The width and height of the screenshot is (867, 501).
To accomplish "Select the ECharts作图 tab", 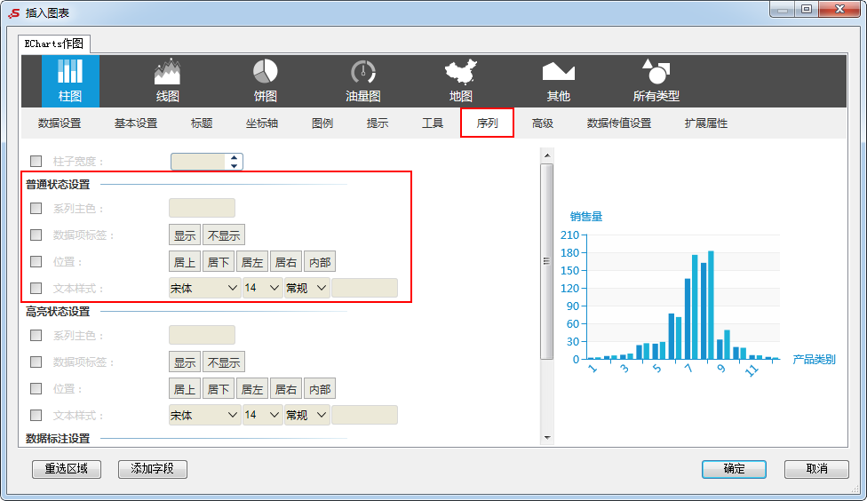I will [53, 44].
